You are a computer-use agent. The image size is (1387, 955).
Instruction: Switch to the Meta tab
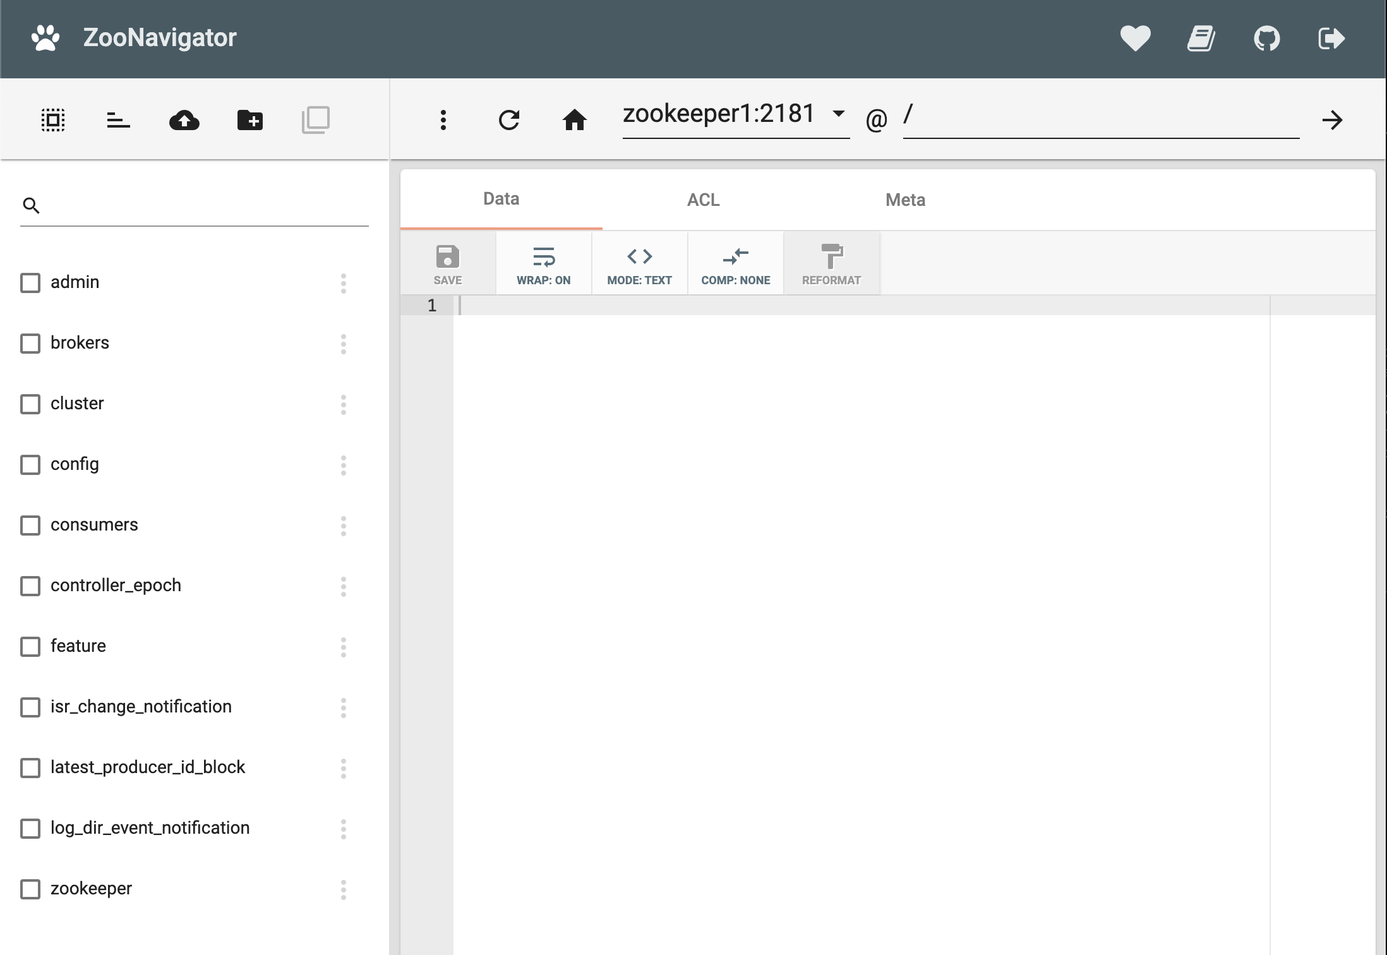pyautogui.click(x=905, y=200)
